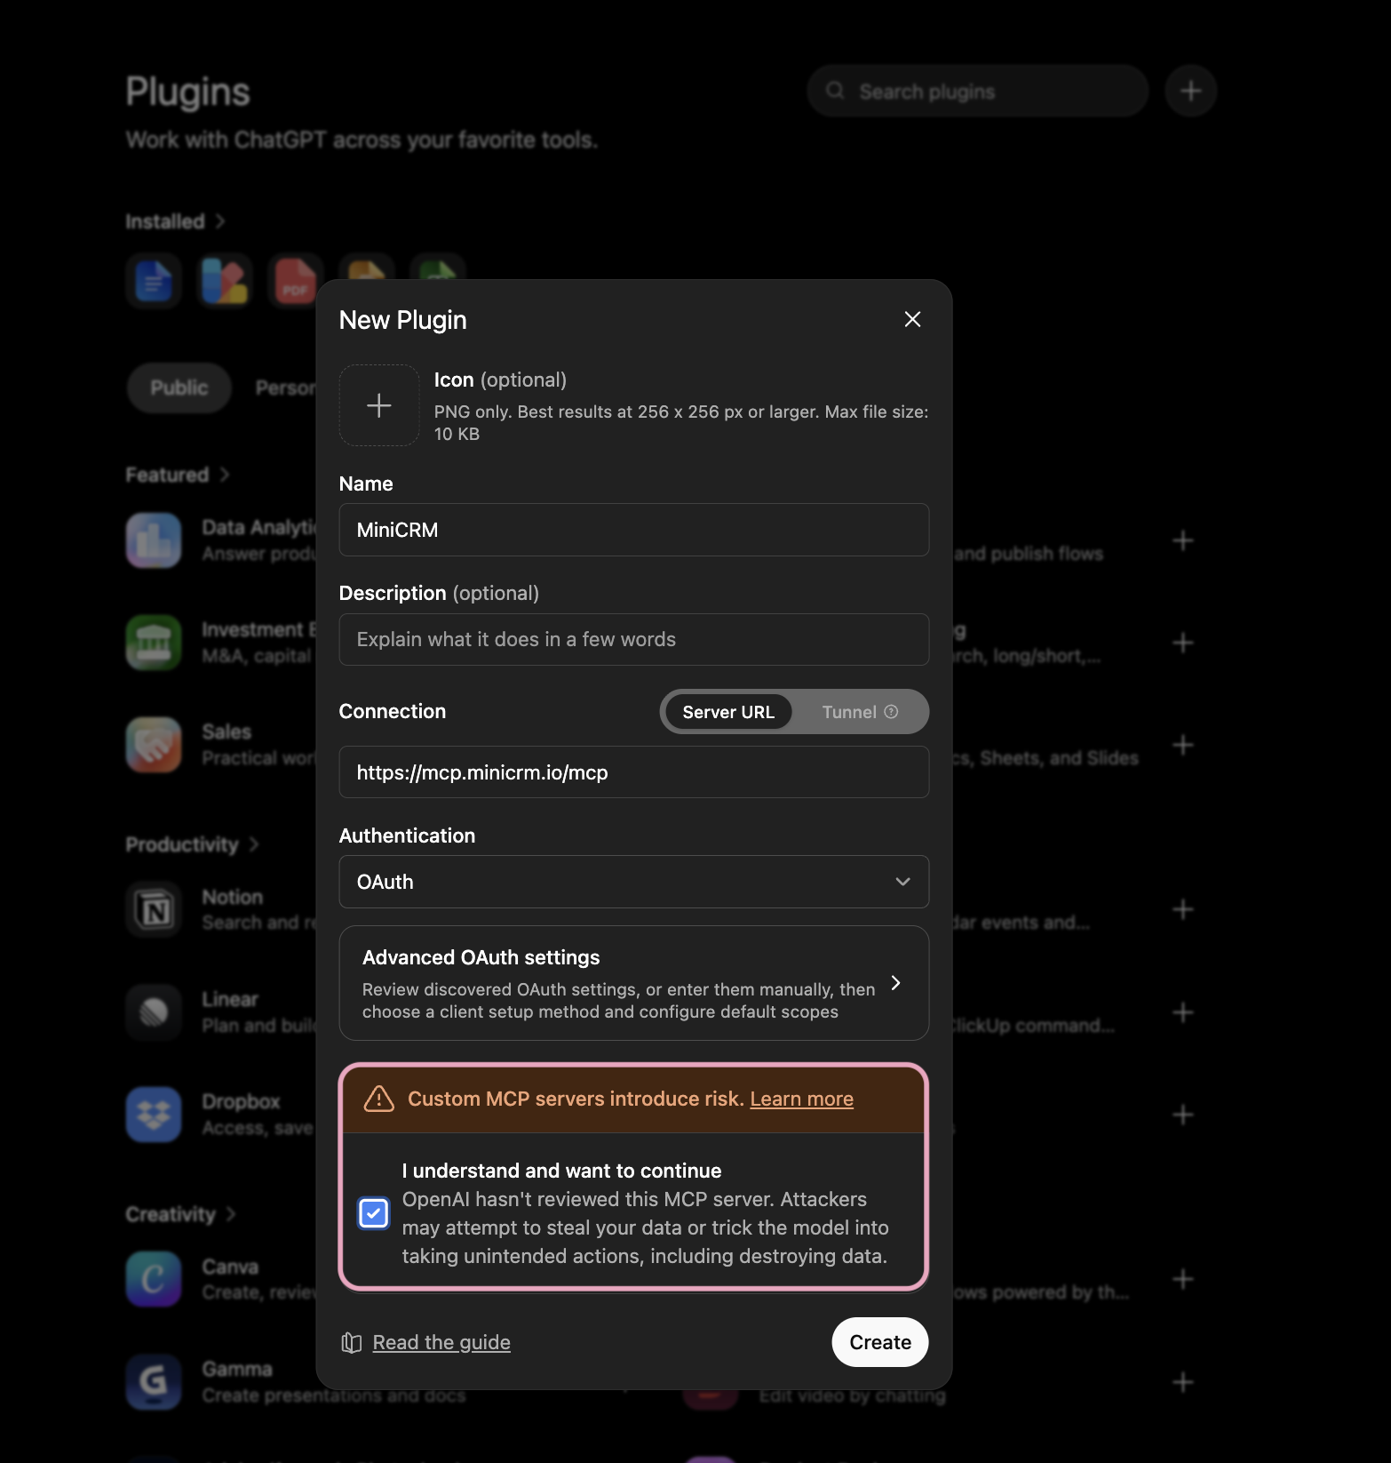Click the warning triangle icon in risk banner

tap(379, 1099)
